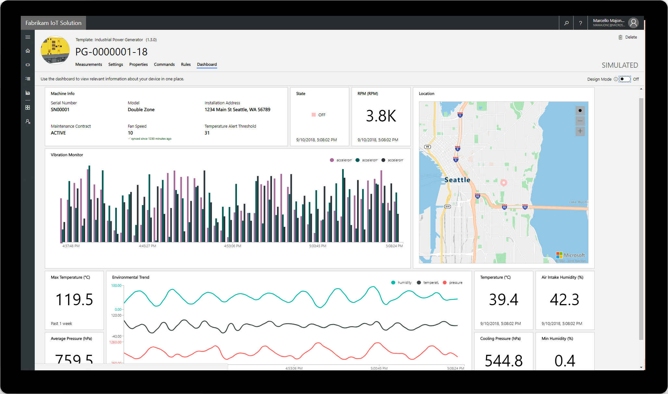Click the Vibration Monitor tile title
This screenshot has width=668, height=394.
click(x=67, y=155)
